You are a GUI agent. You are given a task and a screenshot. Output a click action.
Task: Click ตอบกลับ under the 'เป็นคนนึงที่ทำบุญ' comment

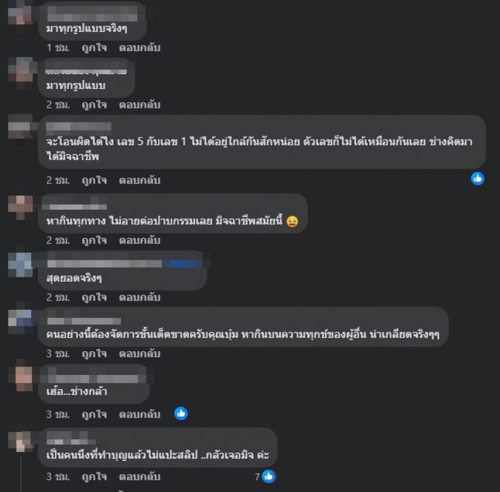click(140, 477)
